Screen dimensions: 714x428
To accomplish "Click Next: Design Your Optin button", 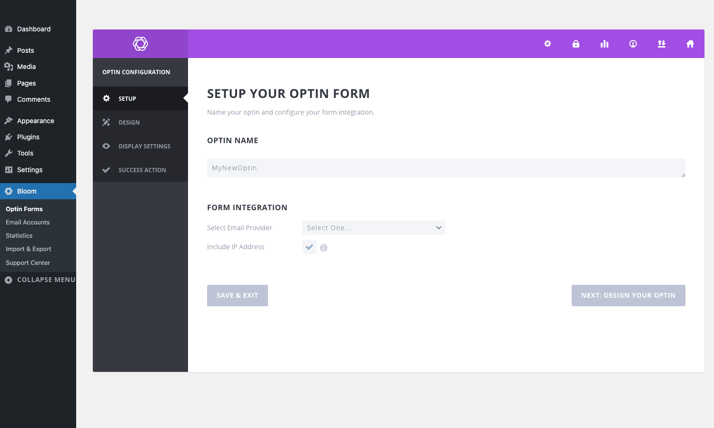I will (628, 295).
